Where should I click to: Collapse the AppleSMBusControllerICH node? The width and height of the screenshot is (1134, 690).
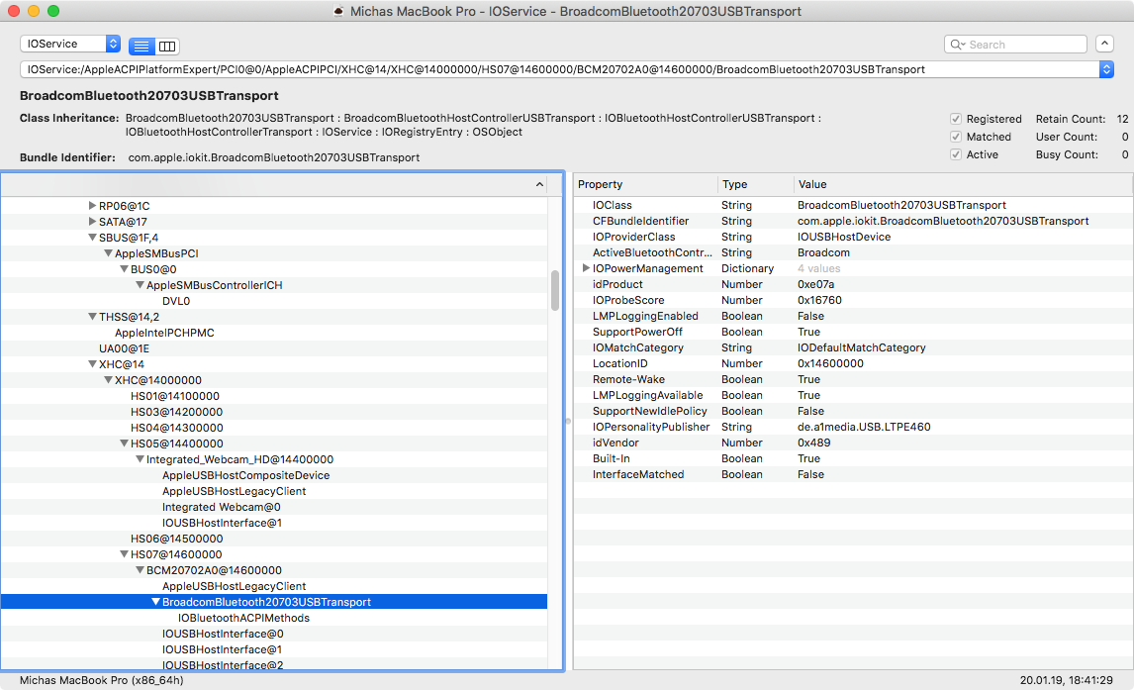click(x=140, y=285)
